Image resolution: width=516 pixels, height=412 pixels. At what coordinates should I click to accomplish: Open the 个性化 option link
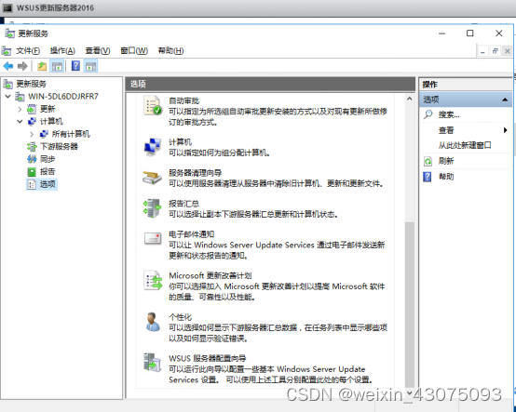[x=180, y=317]
